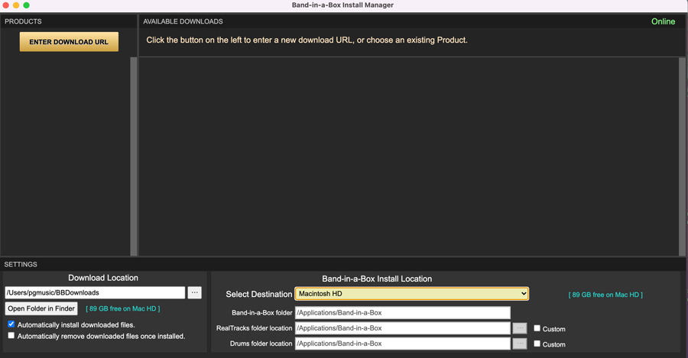Viewport: 688px width, 358px height.
Task: Toggle Automatically install downloaded files checkbox
Action: 11,324
